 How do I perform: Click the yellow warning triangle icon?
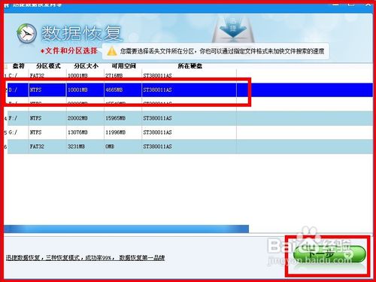[x=111, y=51]
